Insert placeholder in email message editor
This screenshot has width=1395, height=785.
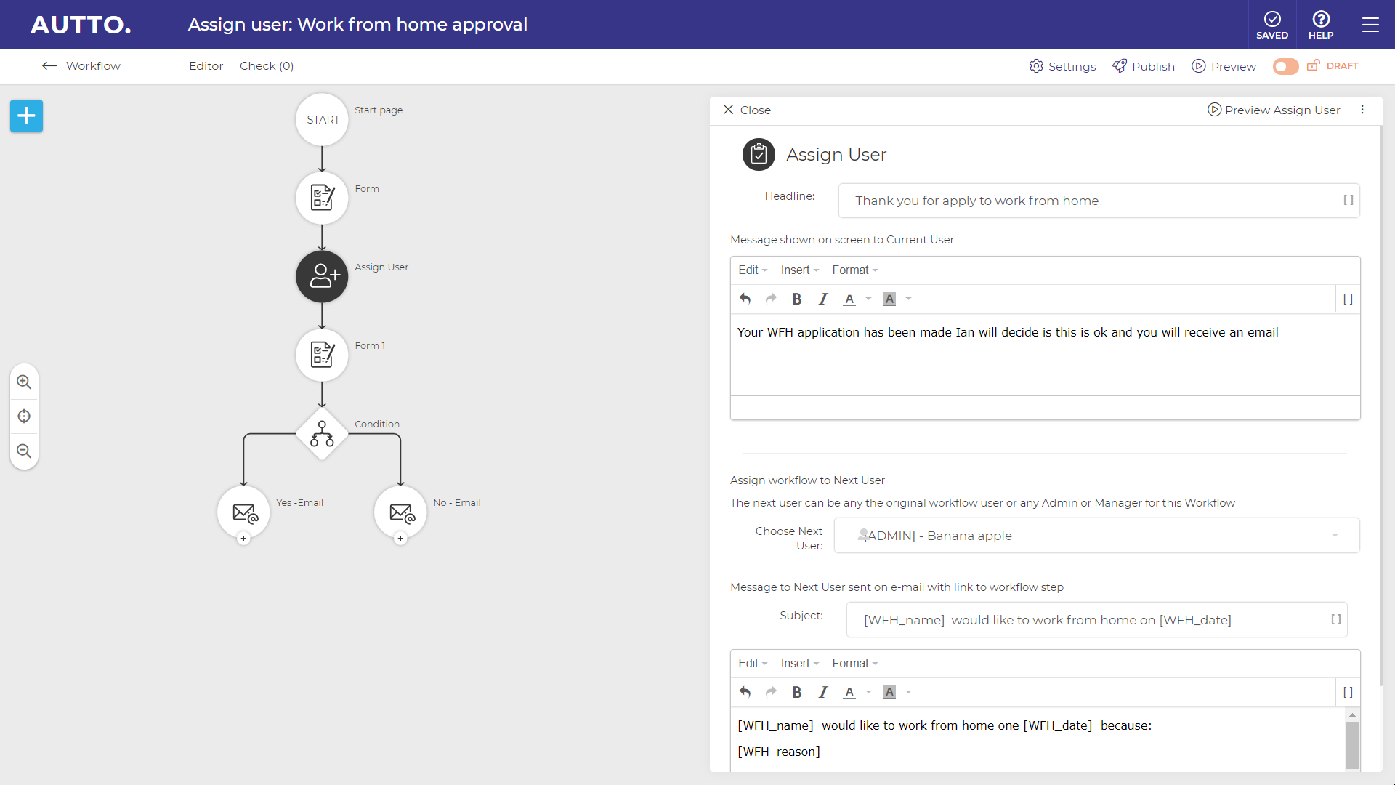point(1348,692)
